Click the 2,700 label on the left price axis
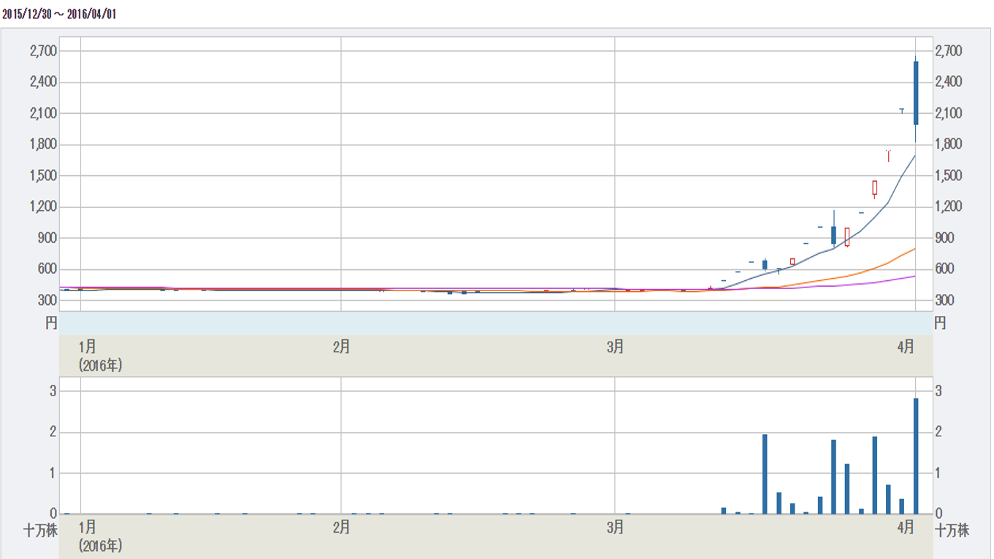Image resolution: width=994 pixels, height=559 pixels. (44, 50)
